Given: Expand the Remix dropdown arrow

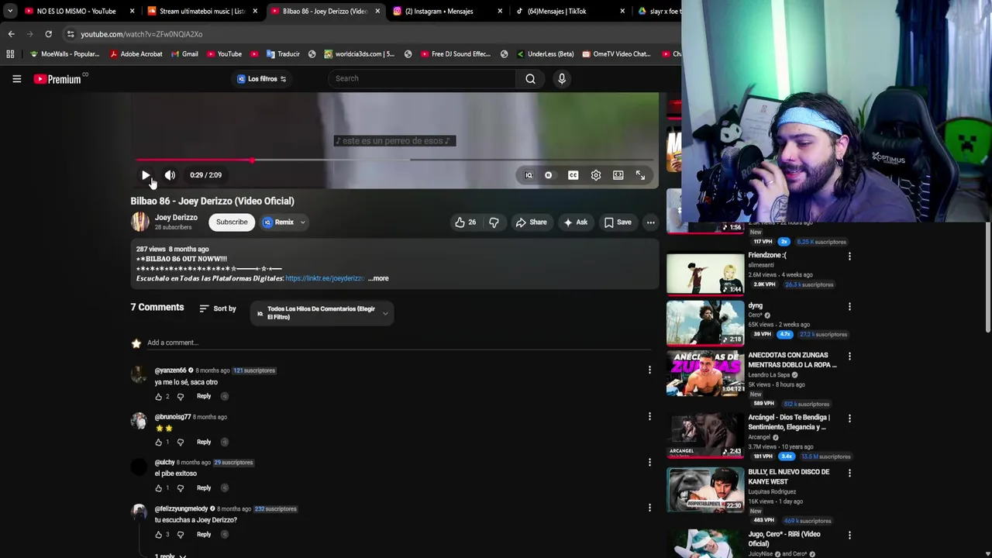Looking at the screenshot, I should [303, 222].
